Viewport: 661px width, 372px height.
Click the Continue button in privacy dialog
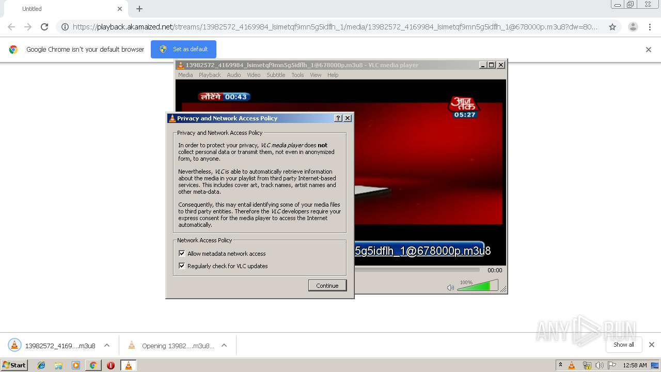point(327,286)
